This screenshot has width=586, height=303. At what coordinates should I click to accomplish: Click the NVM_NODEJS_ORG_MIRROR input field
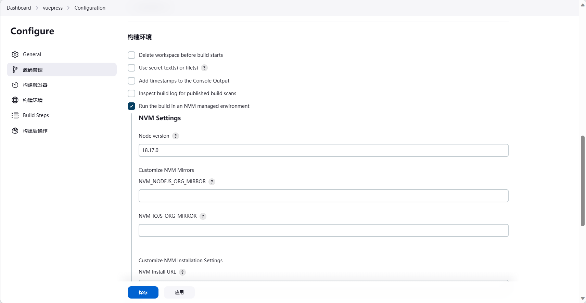click(323, 196)
